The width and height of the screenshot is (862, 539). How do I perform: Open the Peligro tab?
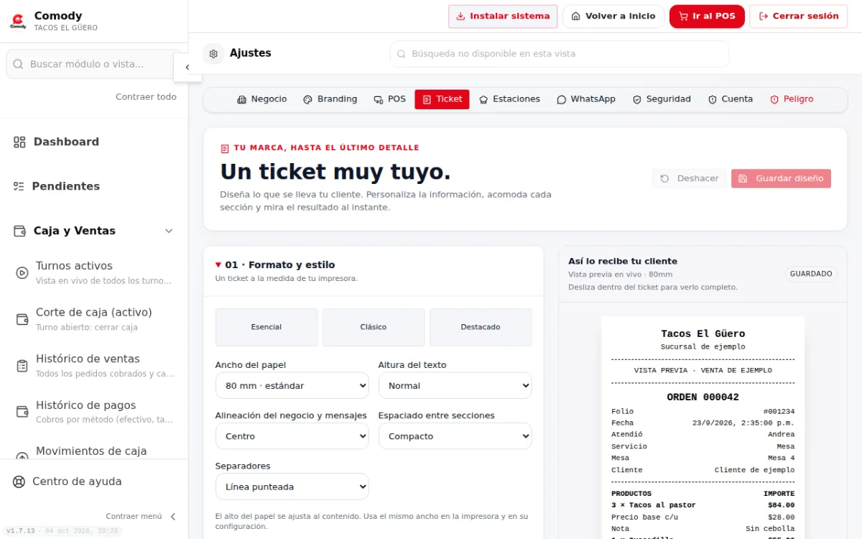[792, 99]
